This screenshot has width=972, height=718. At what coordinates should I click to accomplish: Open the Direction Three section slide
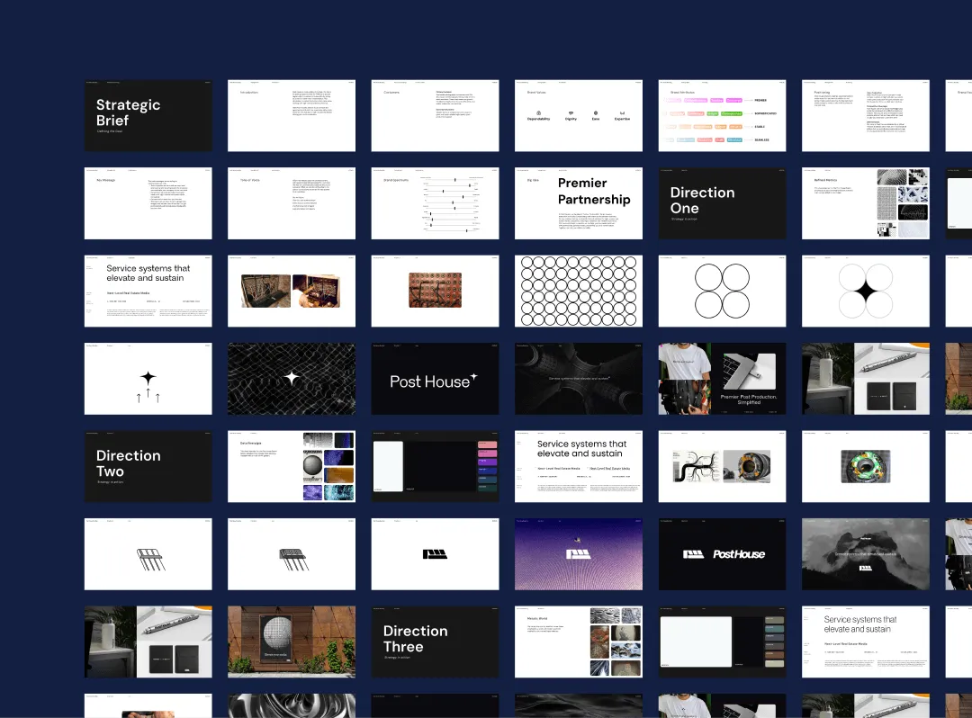435,642
